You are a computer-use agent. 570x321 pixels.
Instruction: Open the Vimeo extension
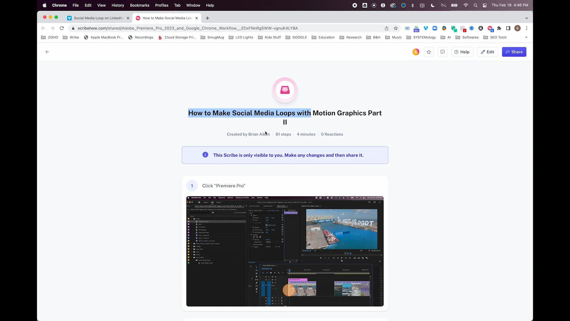point(426,28)
